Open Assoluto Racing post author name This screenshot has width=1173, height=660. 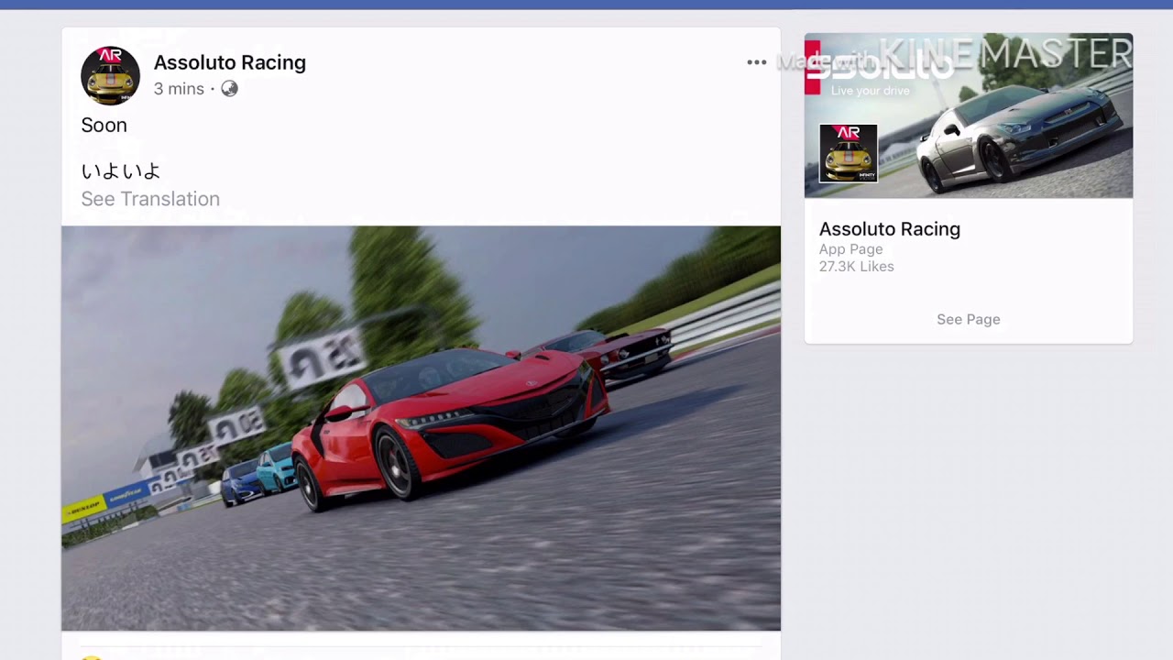coord(230,62)
